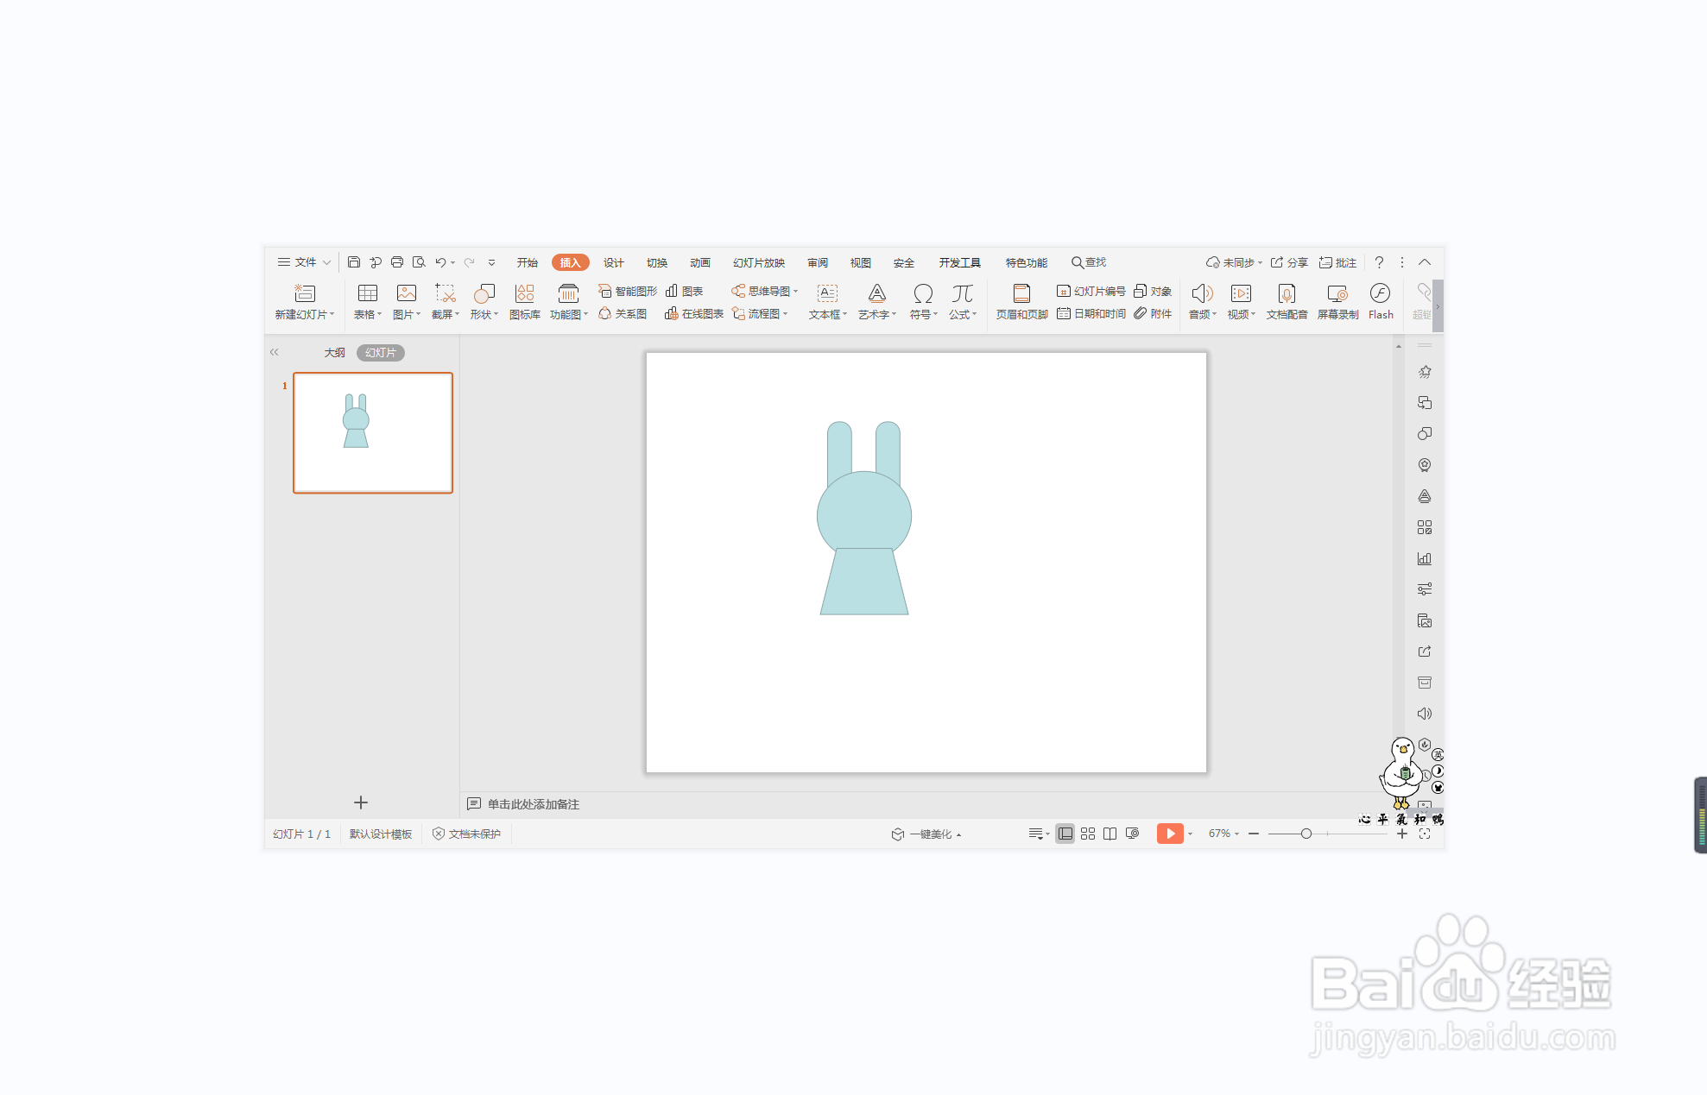This screenshot has height=1095, width=1707.
Task: Start 屏幕录制 screen recording
Action: coord(1337,302)
